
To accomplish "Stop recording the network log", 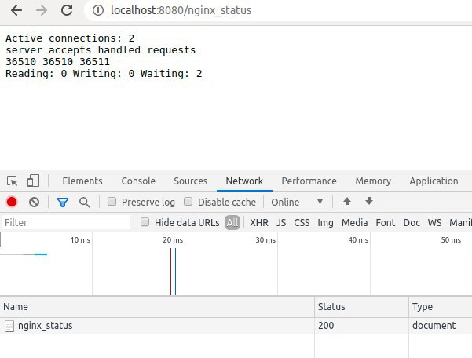I will click(x=12, y=202).
